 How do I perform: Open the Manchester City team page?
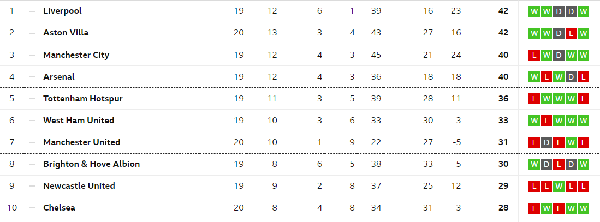coord(76,55)
